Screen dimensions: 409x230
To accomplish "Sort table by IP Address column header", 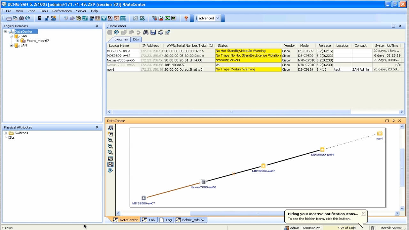I will 151,46.
